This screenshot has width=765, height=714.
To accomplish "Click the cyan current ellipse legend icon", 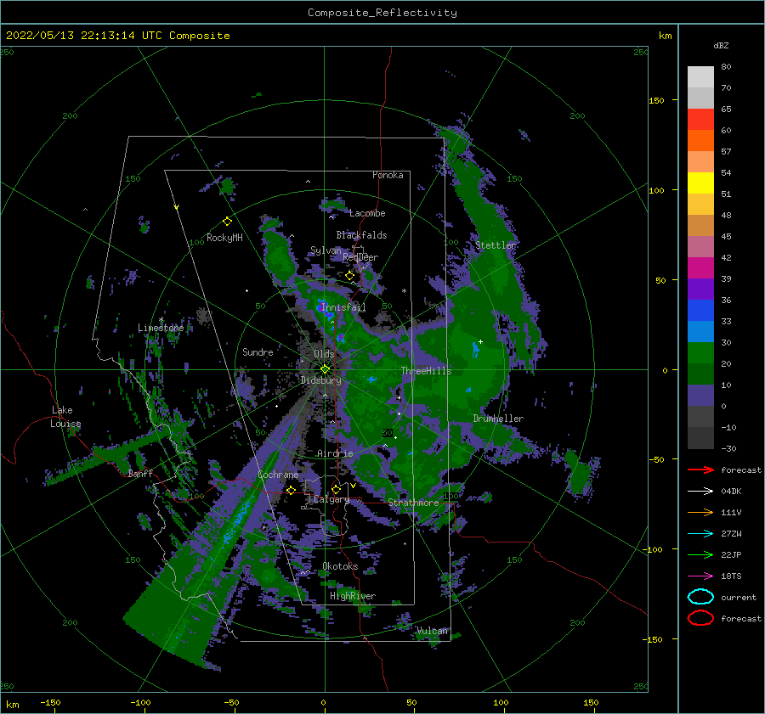I will 700,597.
